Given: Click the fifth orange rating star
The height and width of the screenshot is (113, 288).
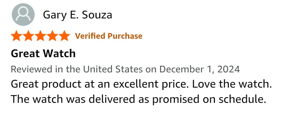Looking at the screenshot, I should tap(64, 36).
